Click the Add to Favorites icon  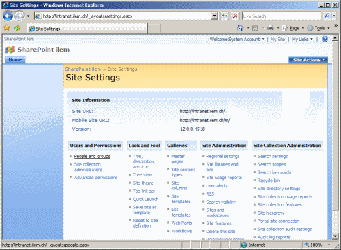pos(18,28)
